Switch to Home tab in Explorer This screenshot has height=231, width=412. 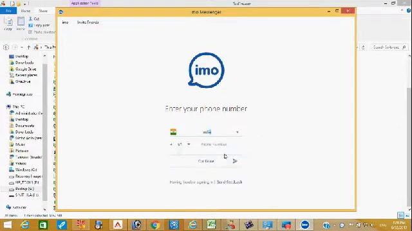point(26,11)
